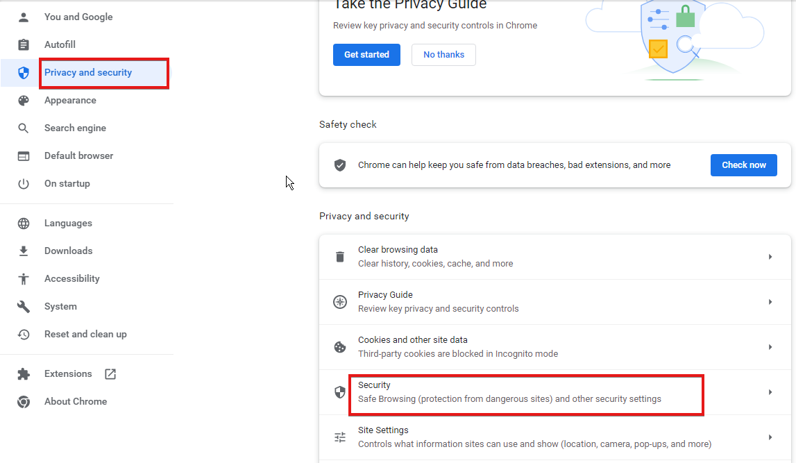This screenshot has height=463, width=796.
Task: Click the Privacy and security shield icon
Action: (24, 73)
